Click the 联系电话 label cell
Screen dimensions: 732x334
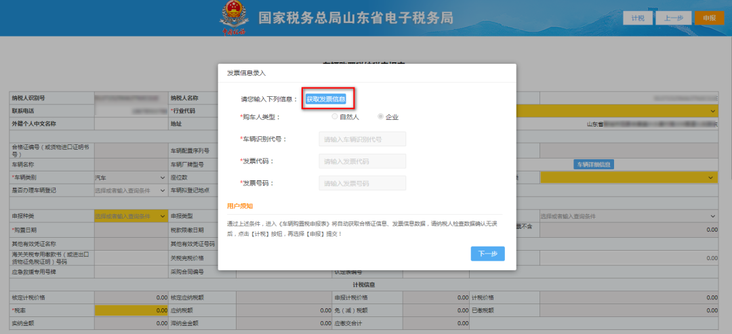(x=52, y=111)
